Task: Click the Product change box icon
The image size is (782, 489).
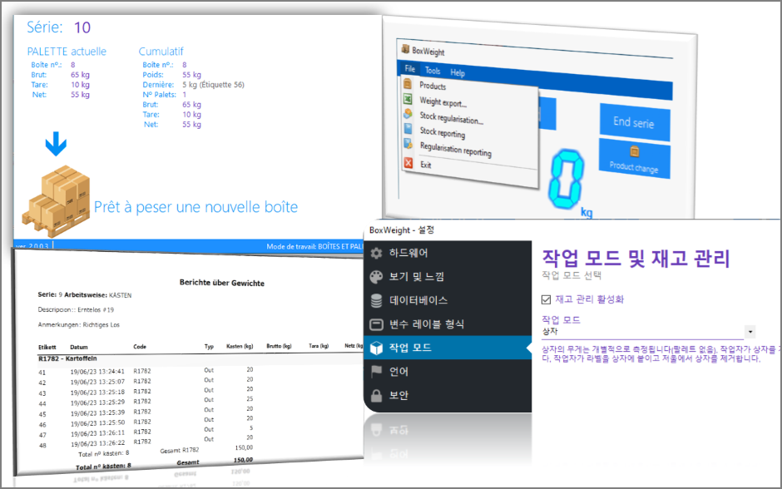Action: click(x=634, y=151)
